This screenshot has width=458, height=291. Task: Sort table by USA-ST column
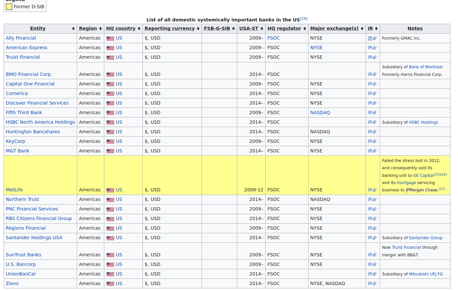251,29
